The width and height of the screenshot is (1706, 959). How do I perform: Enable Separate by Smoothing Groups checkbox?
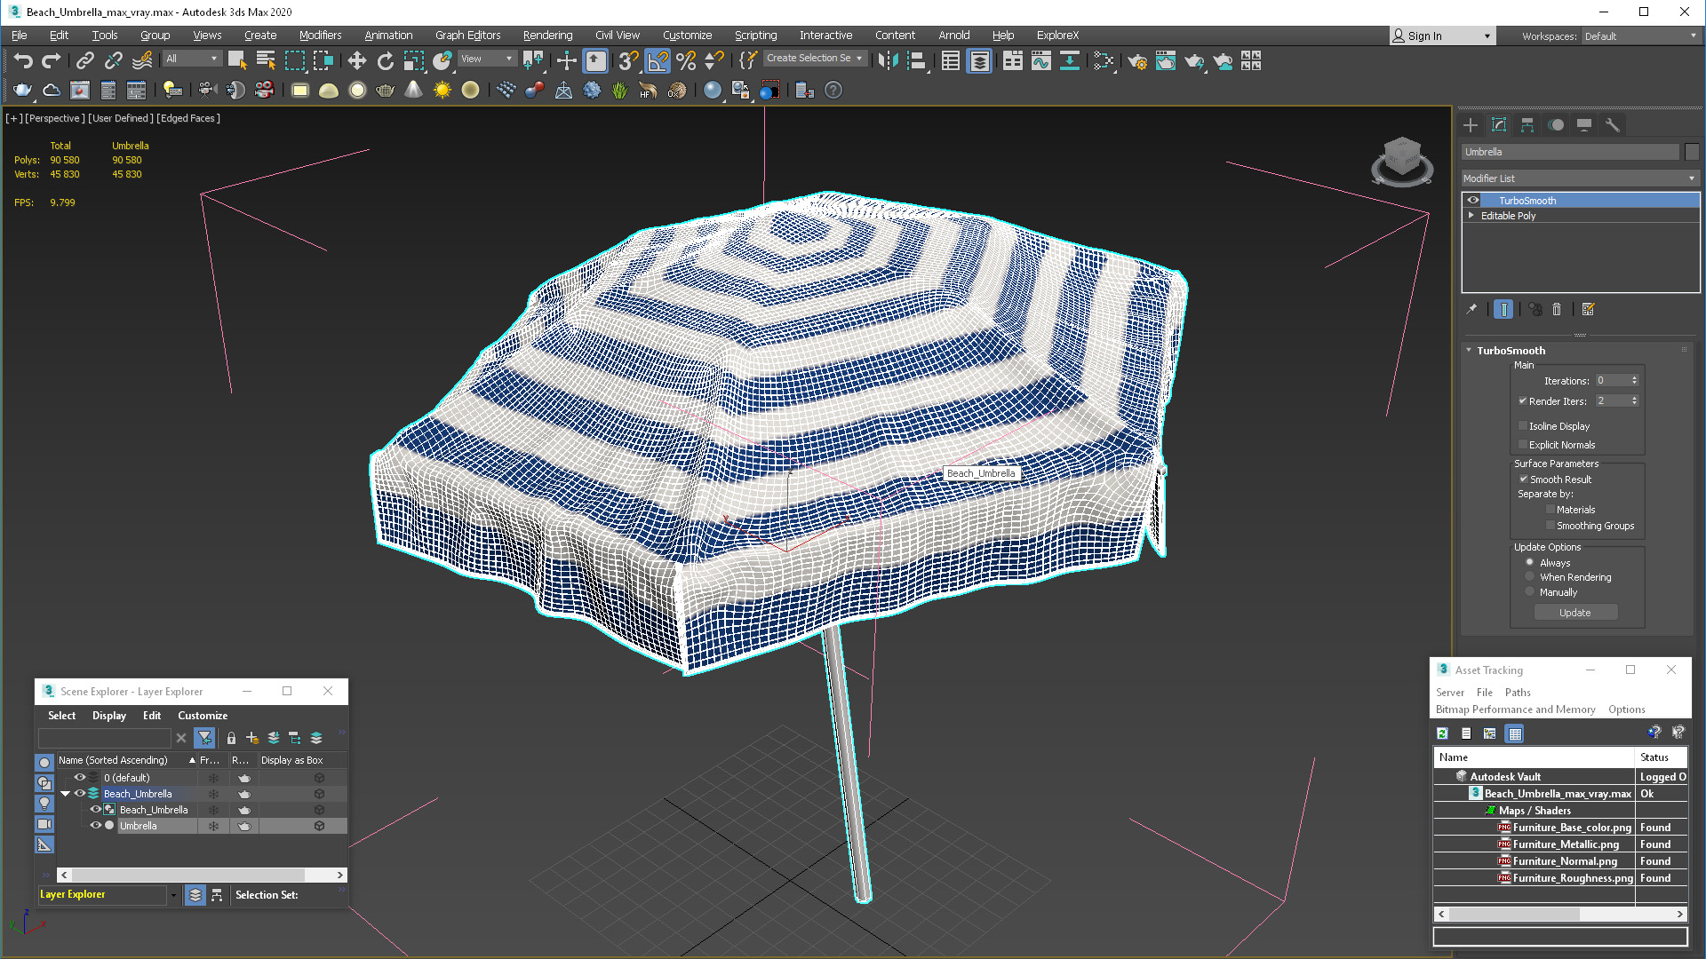(x=1551, y=526)
